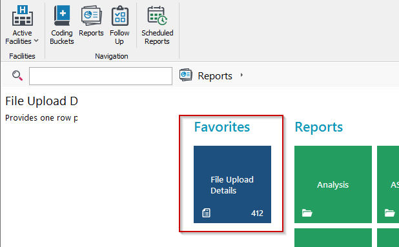Open the Active Facilities hospital icon
This screenshot has width=399, height=247.
23,15
